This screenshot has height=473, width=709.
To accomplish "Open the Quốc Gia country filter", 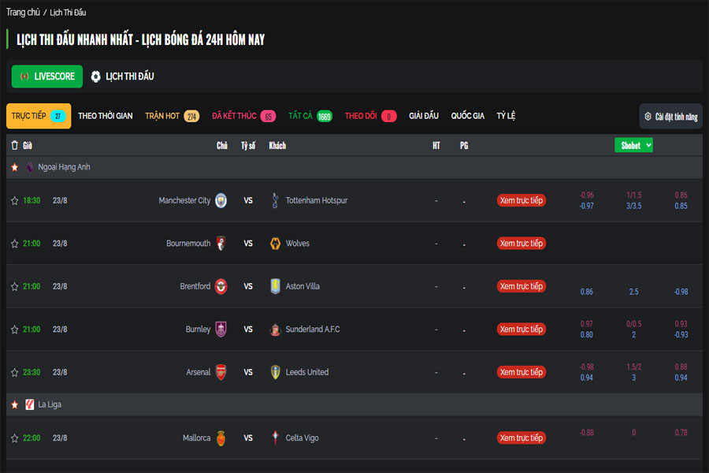I will click(x=467, y=116).
